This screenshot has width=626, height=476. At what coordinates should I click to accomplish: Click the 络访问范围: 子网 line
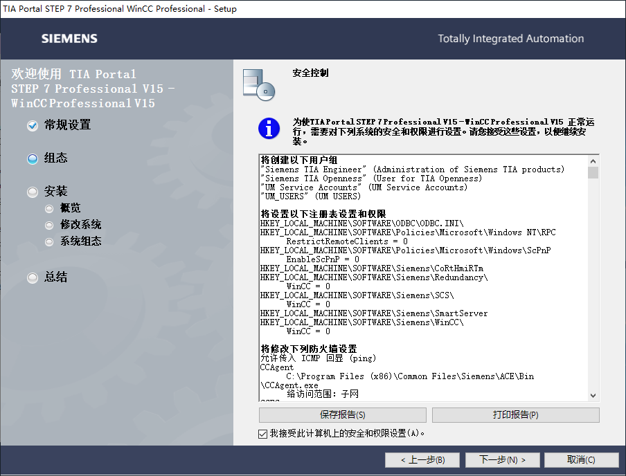[x=323, y=394]
